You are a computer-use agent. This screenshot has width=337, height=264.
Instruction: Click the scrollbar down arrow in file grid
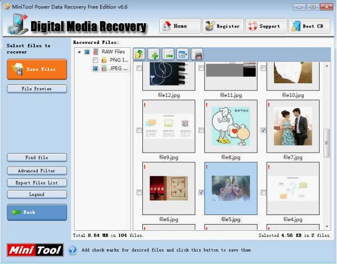[x=327, y=226]
